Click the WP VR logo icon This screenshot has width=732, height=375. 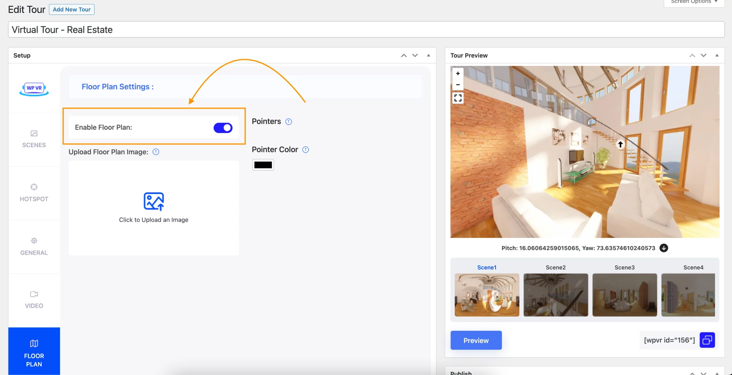pyautogui.click(x=34, y=89)
